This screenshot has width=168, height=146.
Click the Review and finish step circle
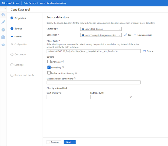click(12, 75)
